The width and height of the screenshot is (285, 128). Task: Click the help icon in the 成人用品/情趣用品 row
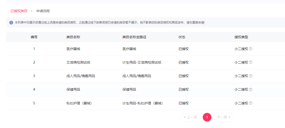click(x=251, y=76)
